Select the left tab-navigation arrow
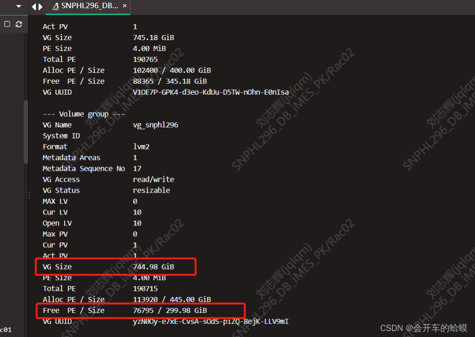This screenshot has width=475, height=337. coord(34,7)
